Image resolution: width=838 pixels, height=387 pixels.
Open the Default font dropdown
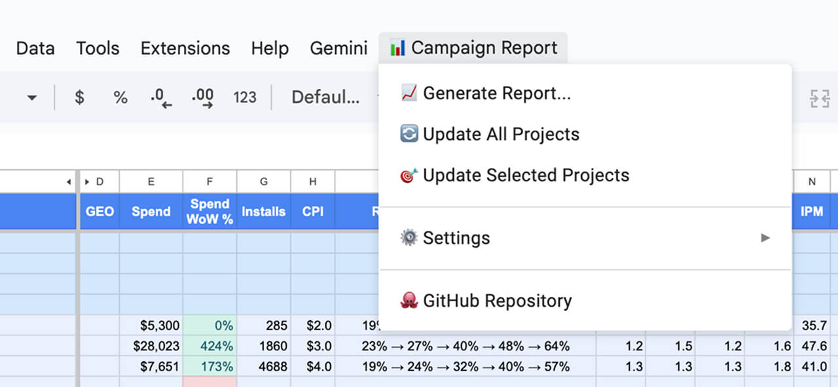[x=325, y=97]
